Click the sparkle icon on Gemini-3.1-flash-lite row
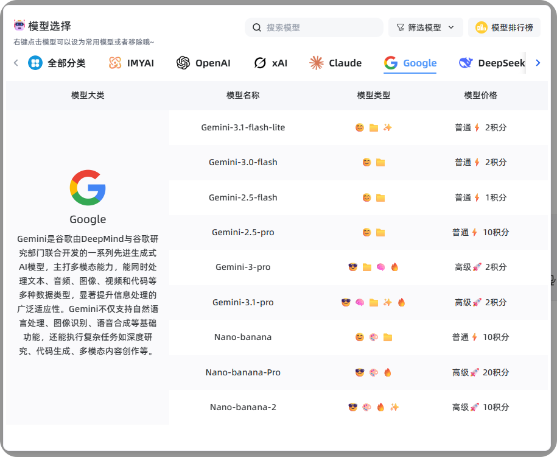This screenshot has width=557, height=457. point(387,127)
